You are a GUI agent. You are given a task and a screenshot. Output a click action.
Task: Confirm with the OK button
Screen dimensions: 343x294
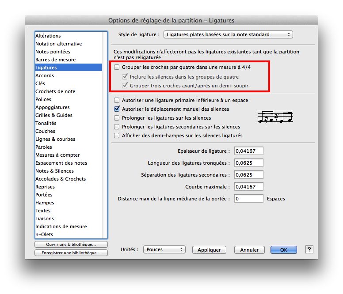click(283, 250)
